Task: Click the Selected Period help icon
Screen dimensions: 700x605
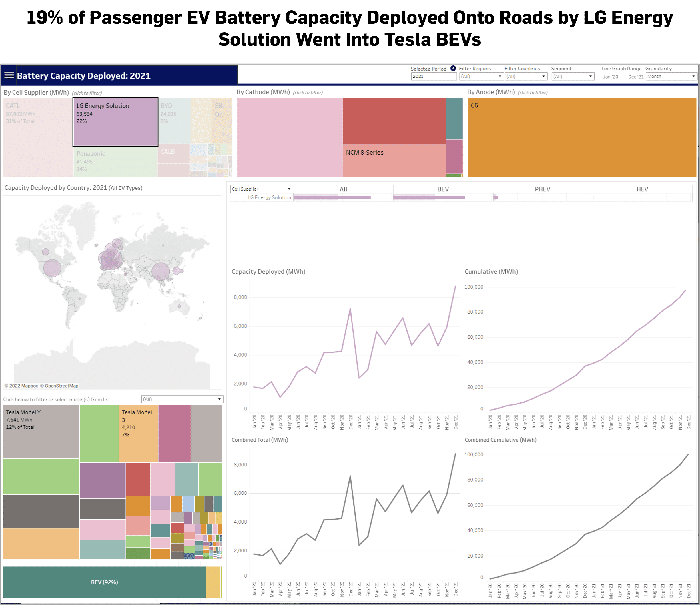Action: 453,68
